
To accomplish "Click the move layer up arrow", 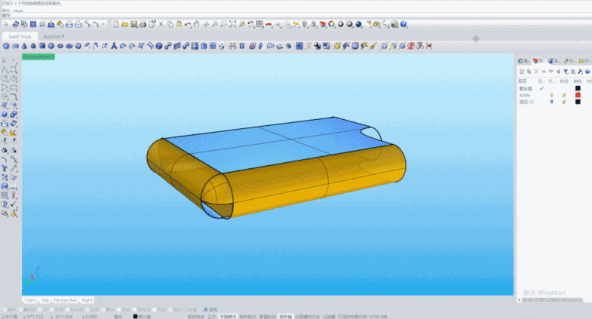I will (x=544, y=71).
